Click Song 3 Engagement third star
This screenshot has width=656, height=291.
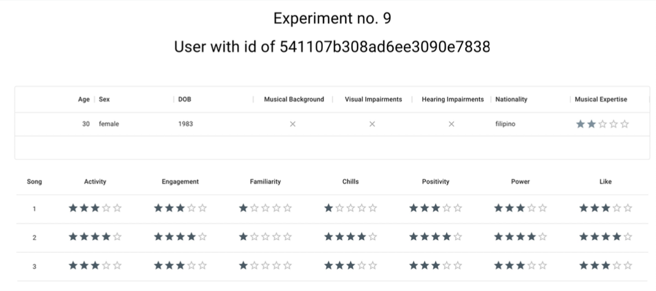180,266
